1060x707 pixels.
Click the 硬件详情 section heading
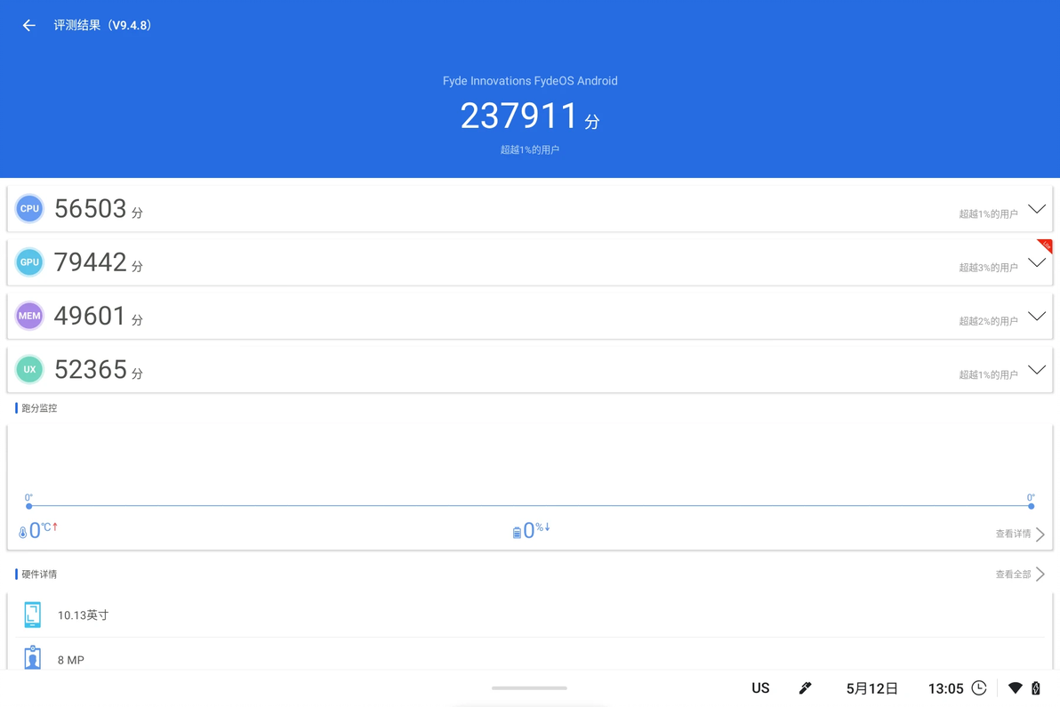[39, 574]
